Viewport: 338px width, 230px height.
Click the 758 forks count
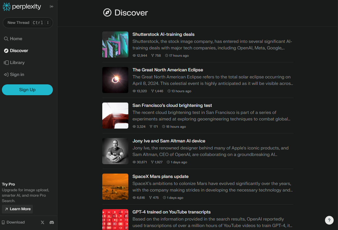(156, 56)
